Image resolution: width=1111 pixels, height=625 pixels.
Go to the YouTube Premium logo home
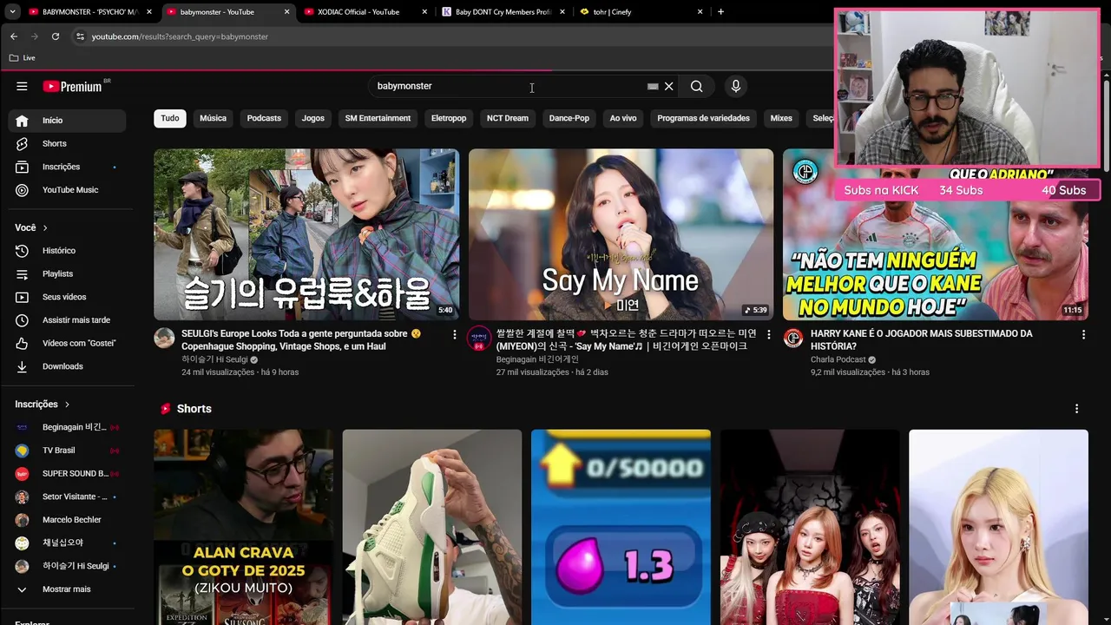pyautogui.click(x=74, y=86)
